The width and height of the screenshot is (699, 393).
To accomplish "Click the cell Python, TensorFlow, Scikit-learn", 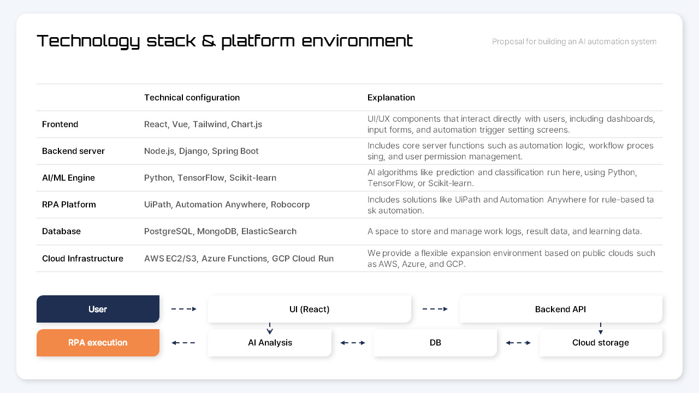I will coord(210,178).
